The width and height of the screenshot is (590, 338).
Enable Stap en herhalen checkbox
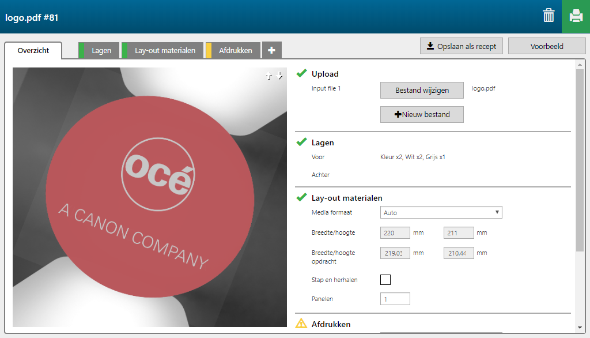[x=385, y=280]
